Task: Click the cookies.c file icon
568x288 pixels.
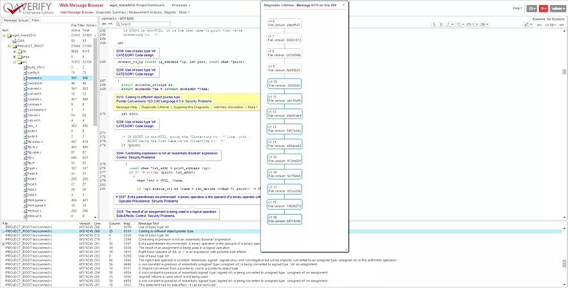Action: click(x=26, y=99)
